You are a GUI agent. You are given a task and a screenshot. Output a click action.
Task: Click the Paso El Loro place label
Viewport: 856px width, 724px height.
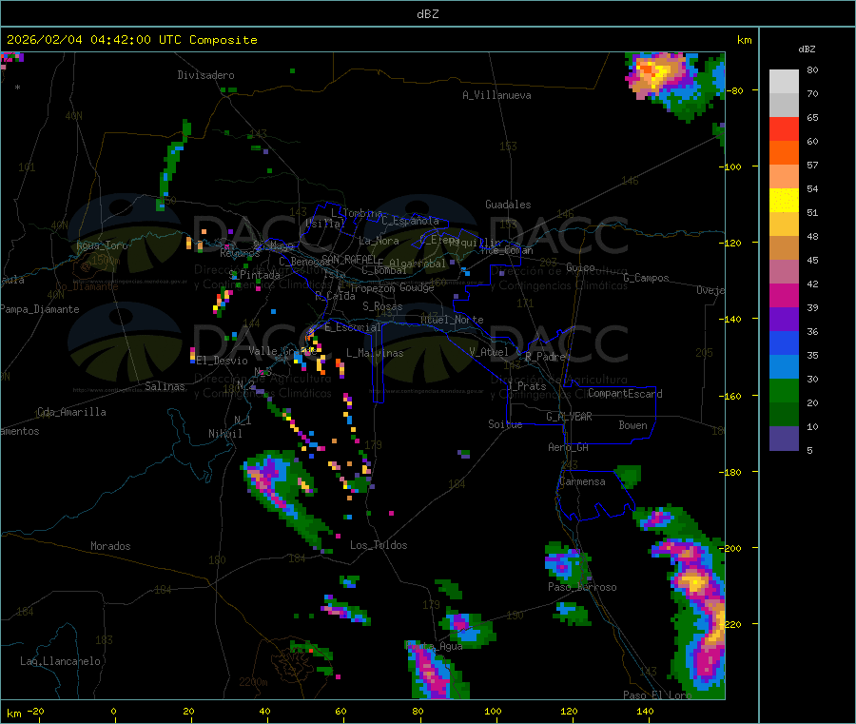coord(658,695)
